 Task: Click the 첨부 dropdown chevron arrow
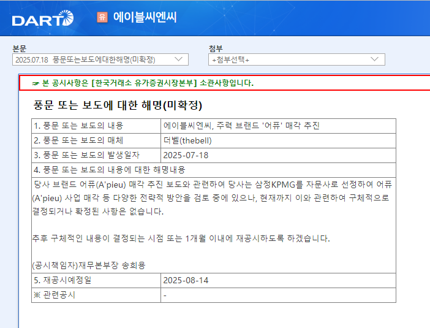click(x=375, y=59)
